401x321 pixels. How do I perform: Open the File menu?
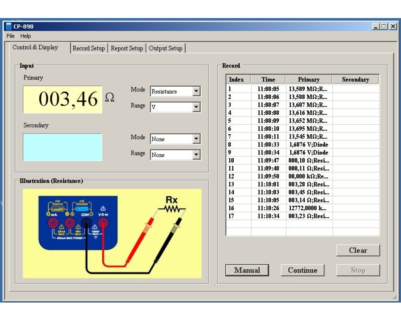click(x=10, y=36)
